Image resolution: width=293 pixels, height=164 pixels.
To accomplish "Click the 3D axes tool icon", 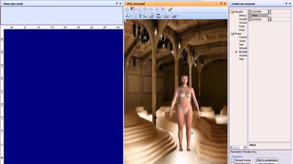I will pos(127,16).
